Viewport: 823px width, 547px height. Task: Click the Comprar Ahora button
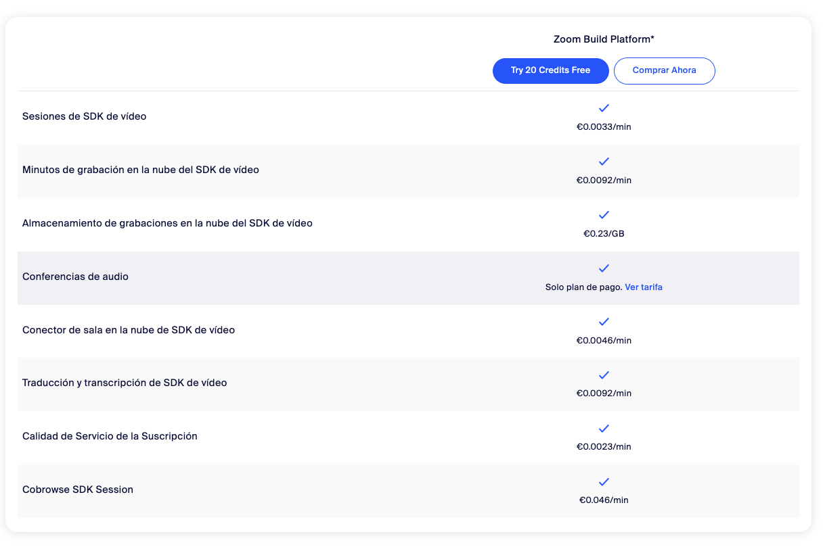pos(664,70)
